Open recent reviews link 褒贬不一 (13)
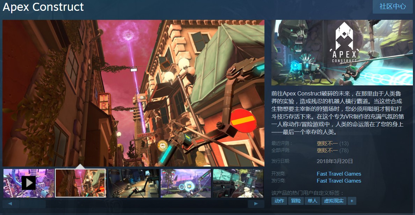Image resolution: width=415 pixels, height=215 pixels. pyautogui.click(x=327, y=144)
